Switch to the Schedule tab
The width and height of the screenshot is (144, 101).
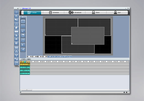pos(54,12)
